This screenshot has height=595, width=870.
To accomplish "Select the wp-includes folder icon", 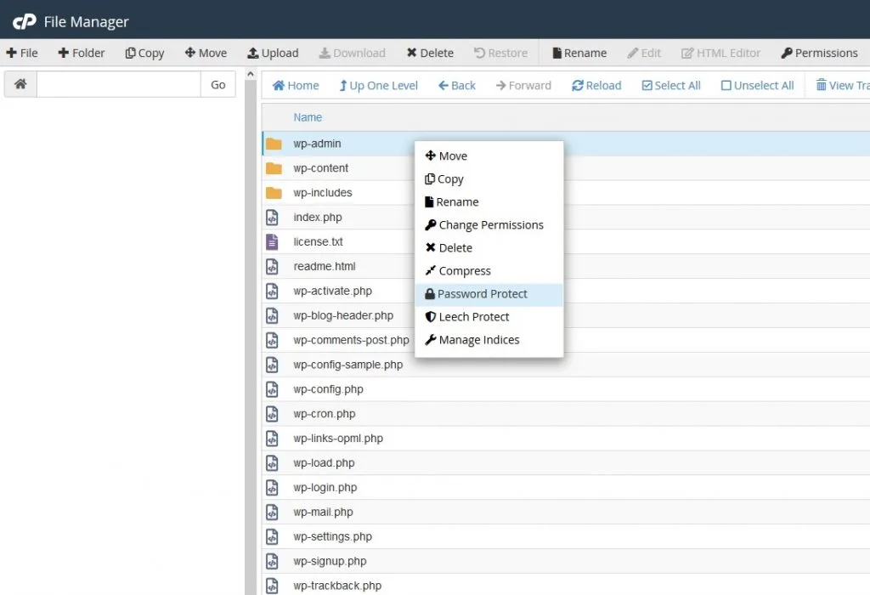I will (x=274, y=193).
